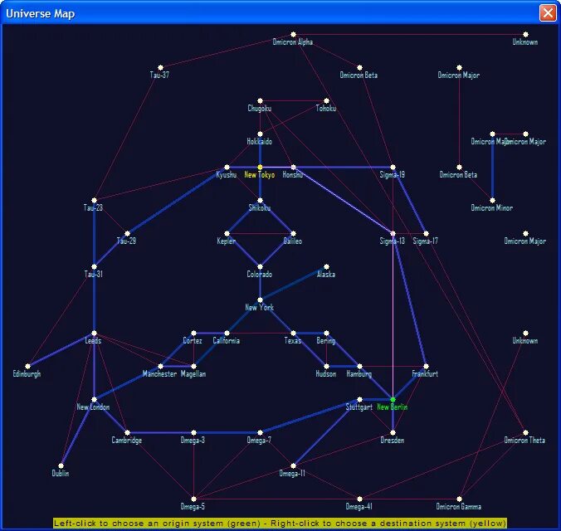Select the Sigma-13 system node
The height and width of the screenshot is (531, 561).
[393, 234]
